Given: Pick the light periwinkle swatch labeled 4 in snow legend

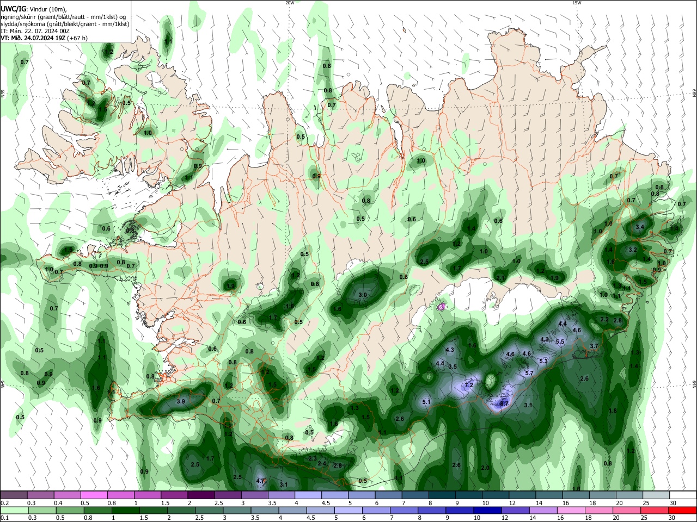Looking at the screenshot, I should click(x=308, y=495).
